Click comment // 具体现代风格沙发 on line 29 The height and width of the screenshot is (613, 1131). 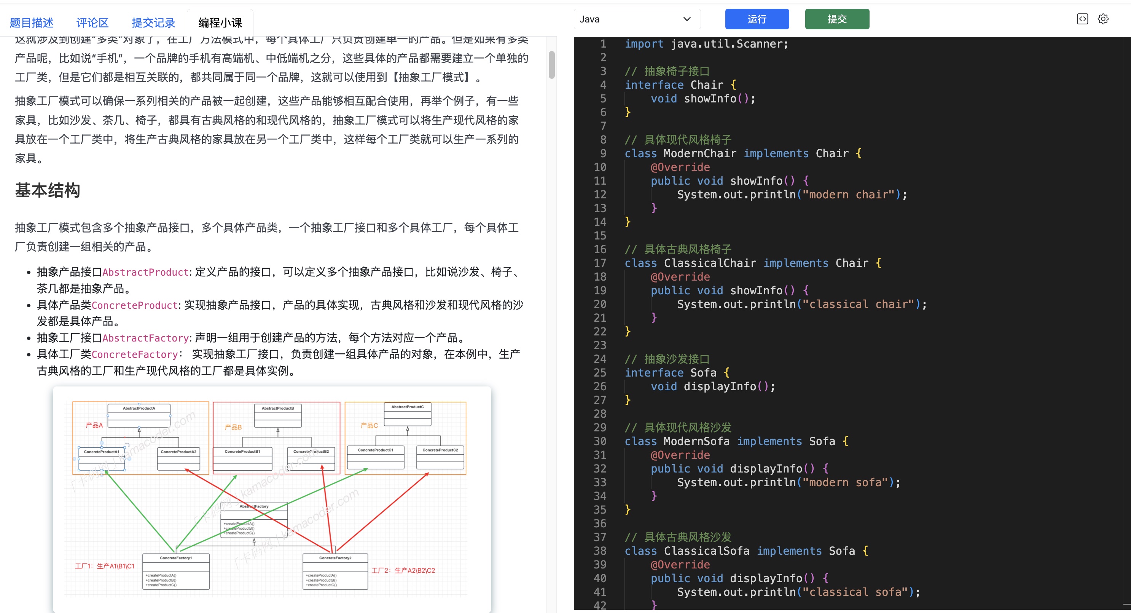(x=679, y=428)
